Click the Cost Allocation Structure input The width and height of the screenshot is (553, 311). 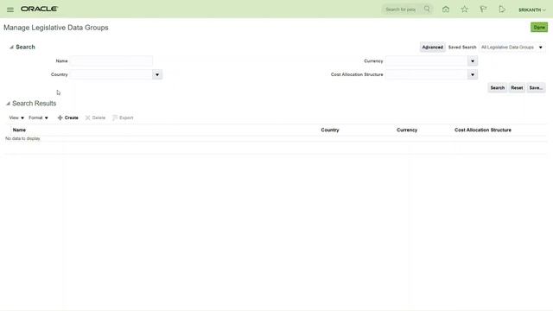(x=427, y=75)
